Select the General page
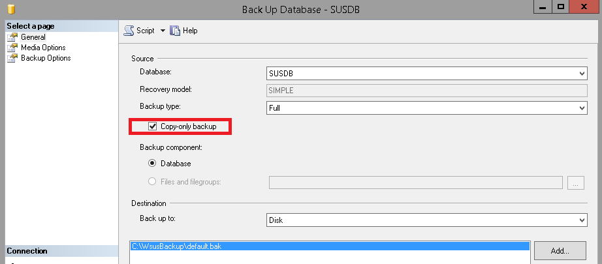 click(33, 37)
